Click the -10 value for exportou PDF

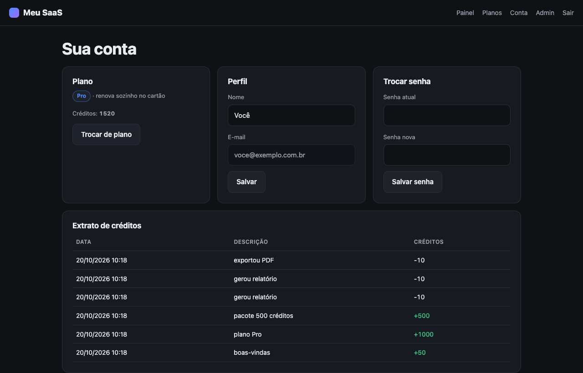(419, 261)
